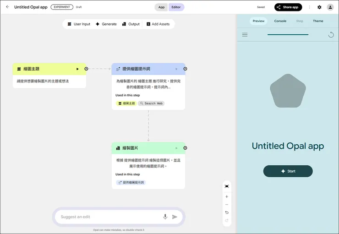This screenshot has height=234, width=339.
Task: Click the microphone voice input icon
Action: [165, 217]
